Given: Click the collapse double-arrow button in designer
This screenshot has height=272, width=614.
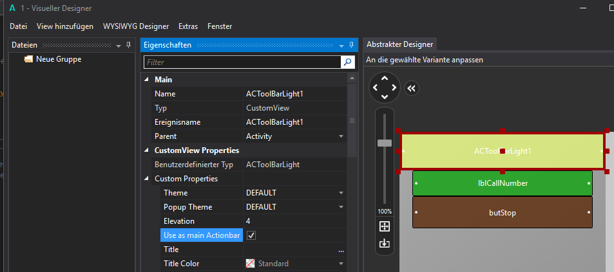Looking at the screenshot, I should click(412, 88).
